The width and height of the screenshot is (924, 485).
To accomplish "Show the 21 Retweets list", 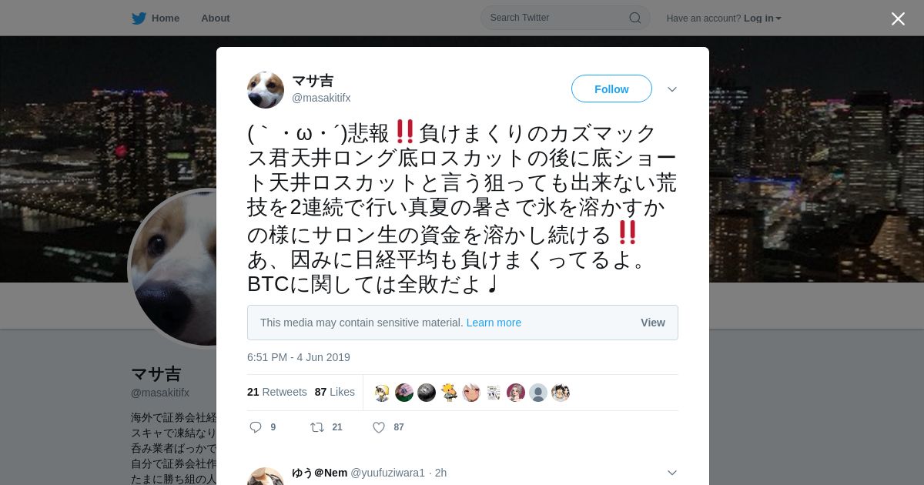I will coord(277,392).
